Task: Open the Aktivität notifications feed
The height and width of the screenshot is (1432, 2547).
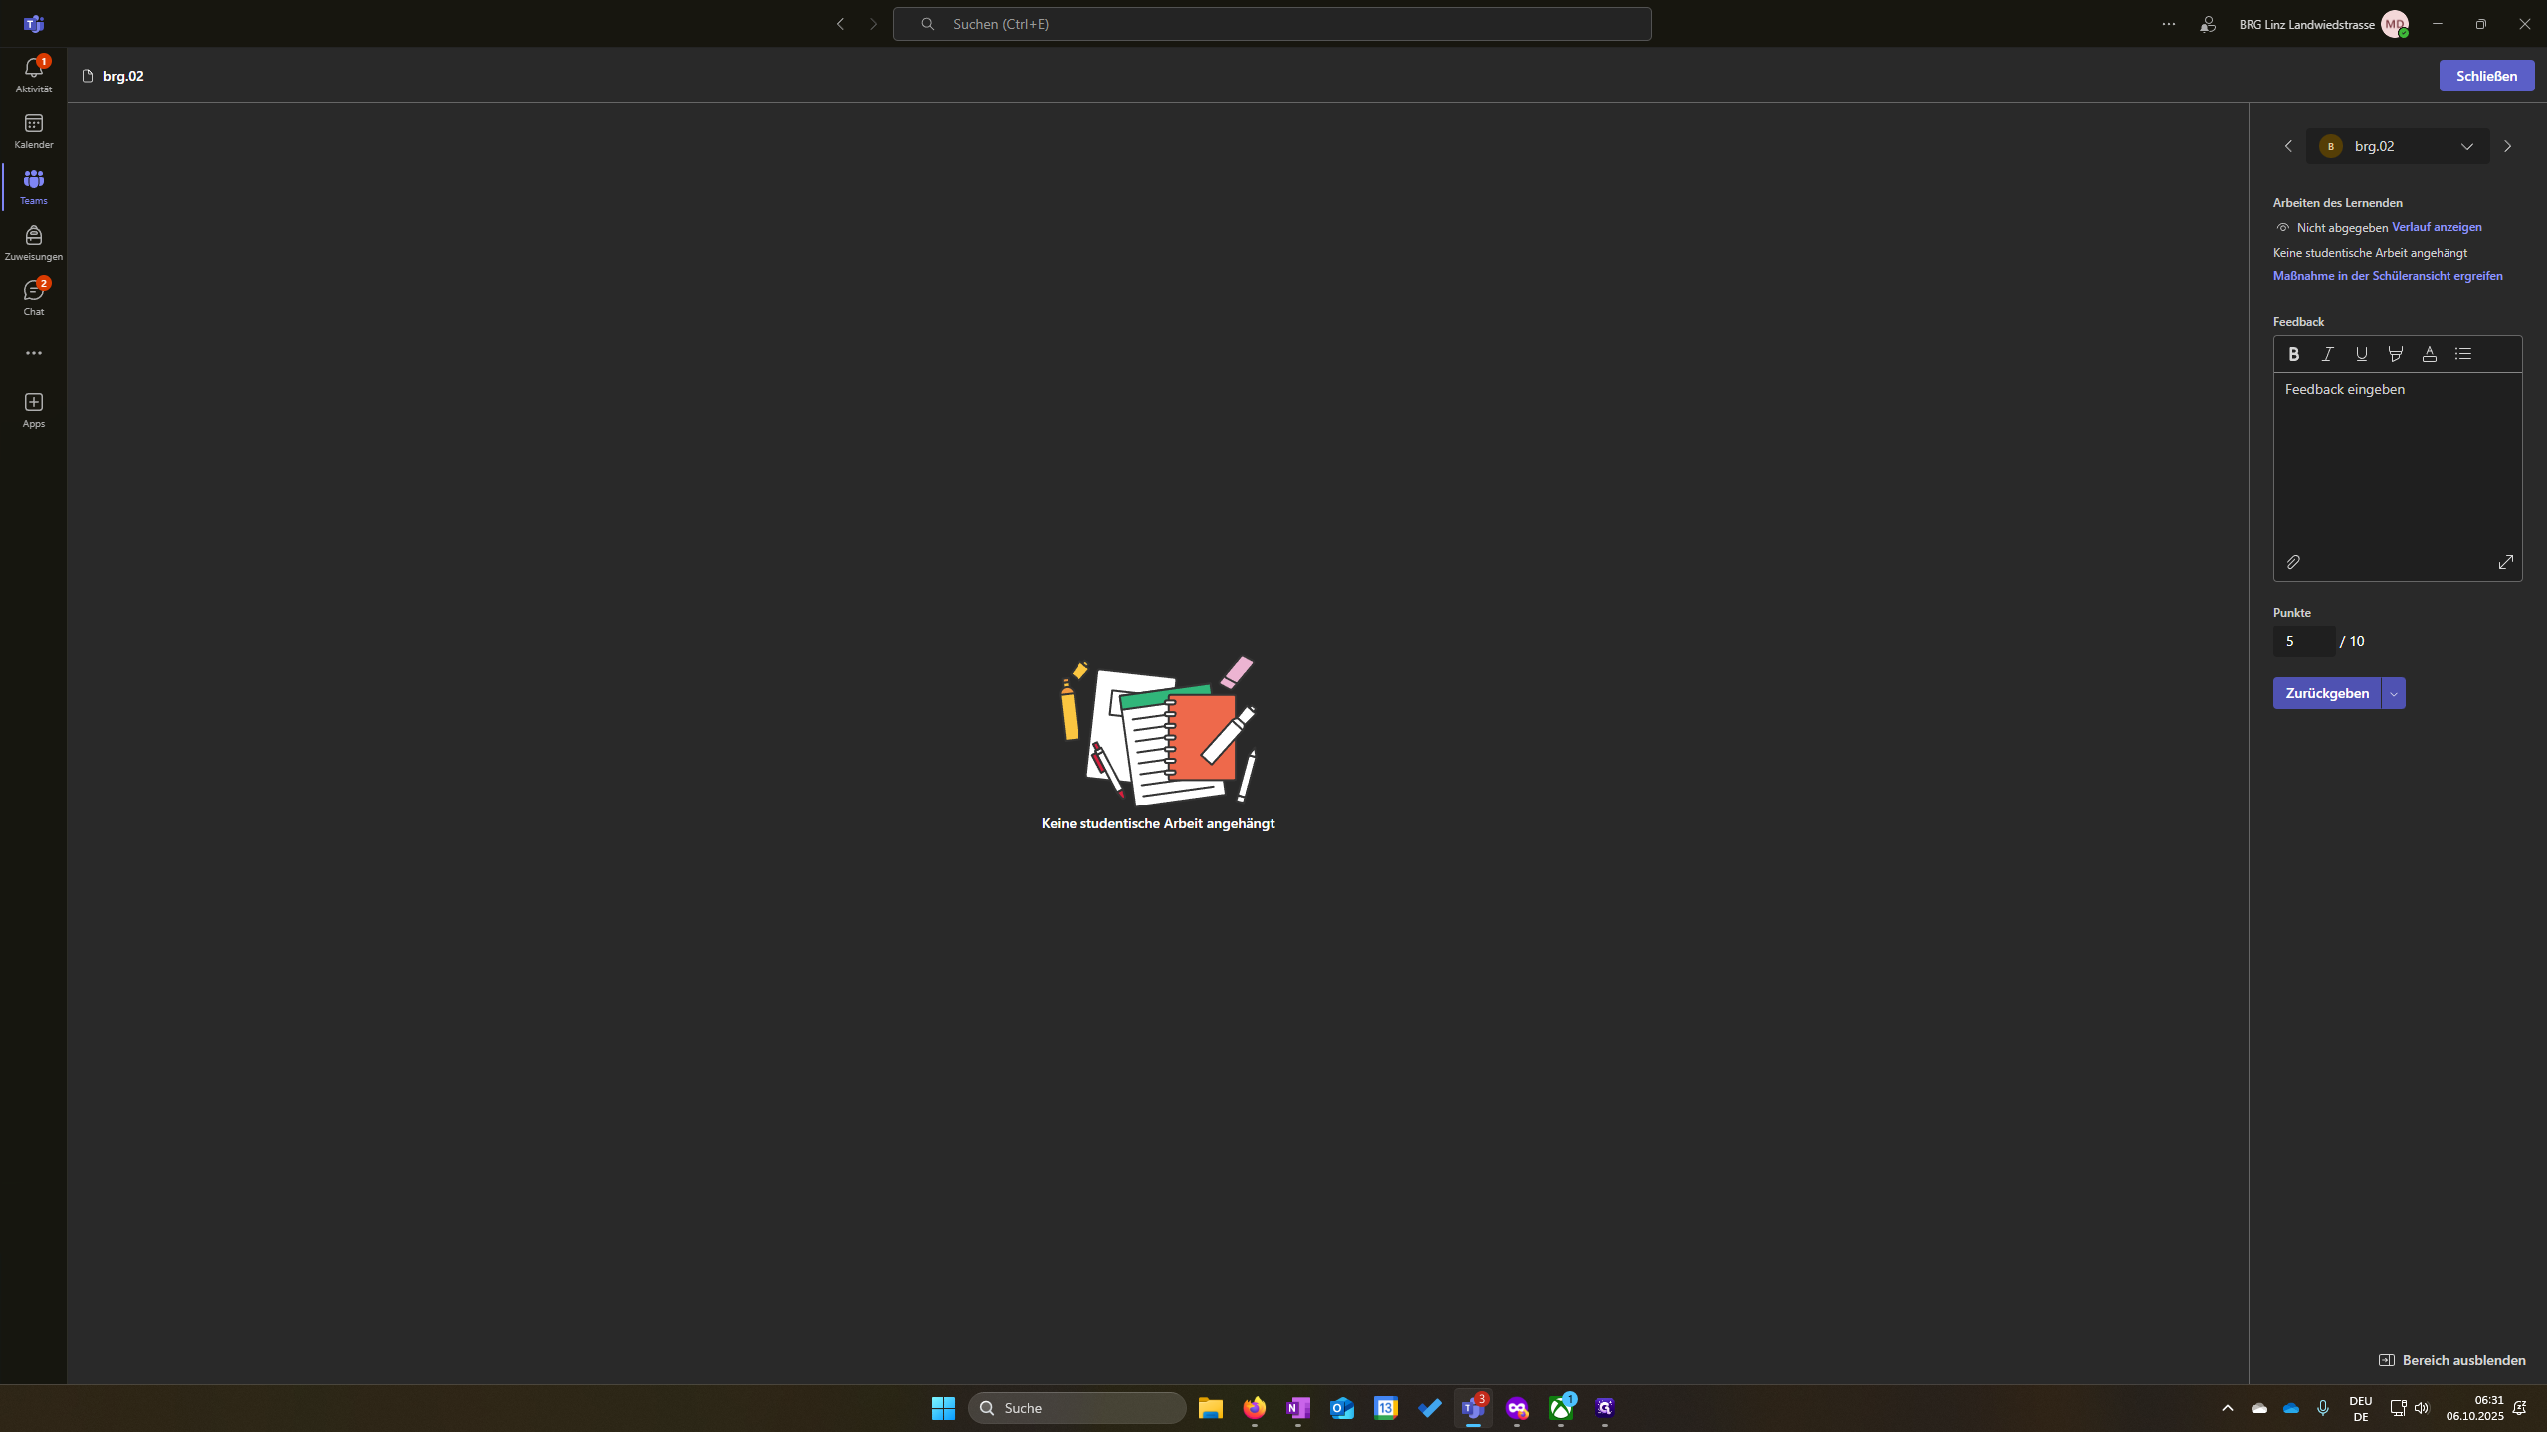Action: [x=34, y=76]
